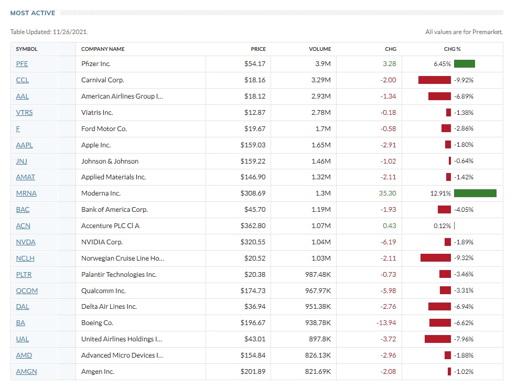Screen dimensions: 517x388
Task: Click the AMAT symbol link
Action: tap(25, 177)
